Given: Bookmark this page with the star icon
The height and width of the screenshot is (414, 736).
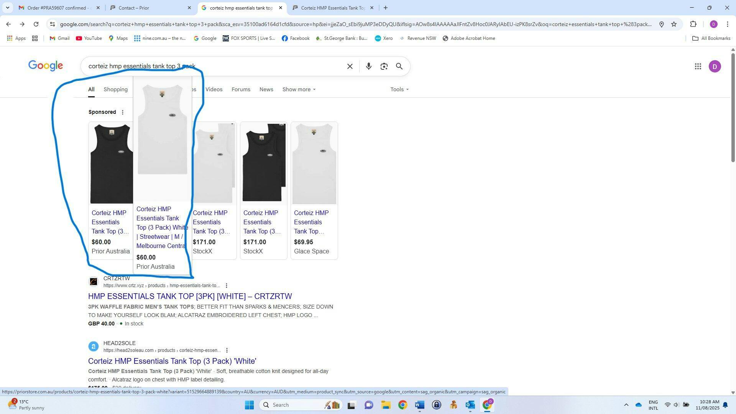Looking at the screenshot, I should pos(674,24).
